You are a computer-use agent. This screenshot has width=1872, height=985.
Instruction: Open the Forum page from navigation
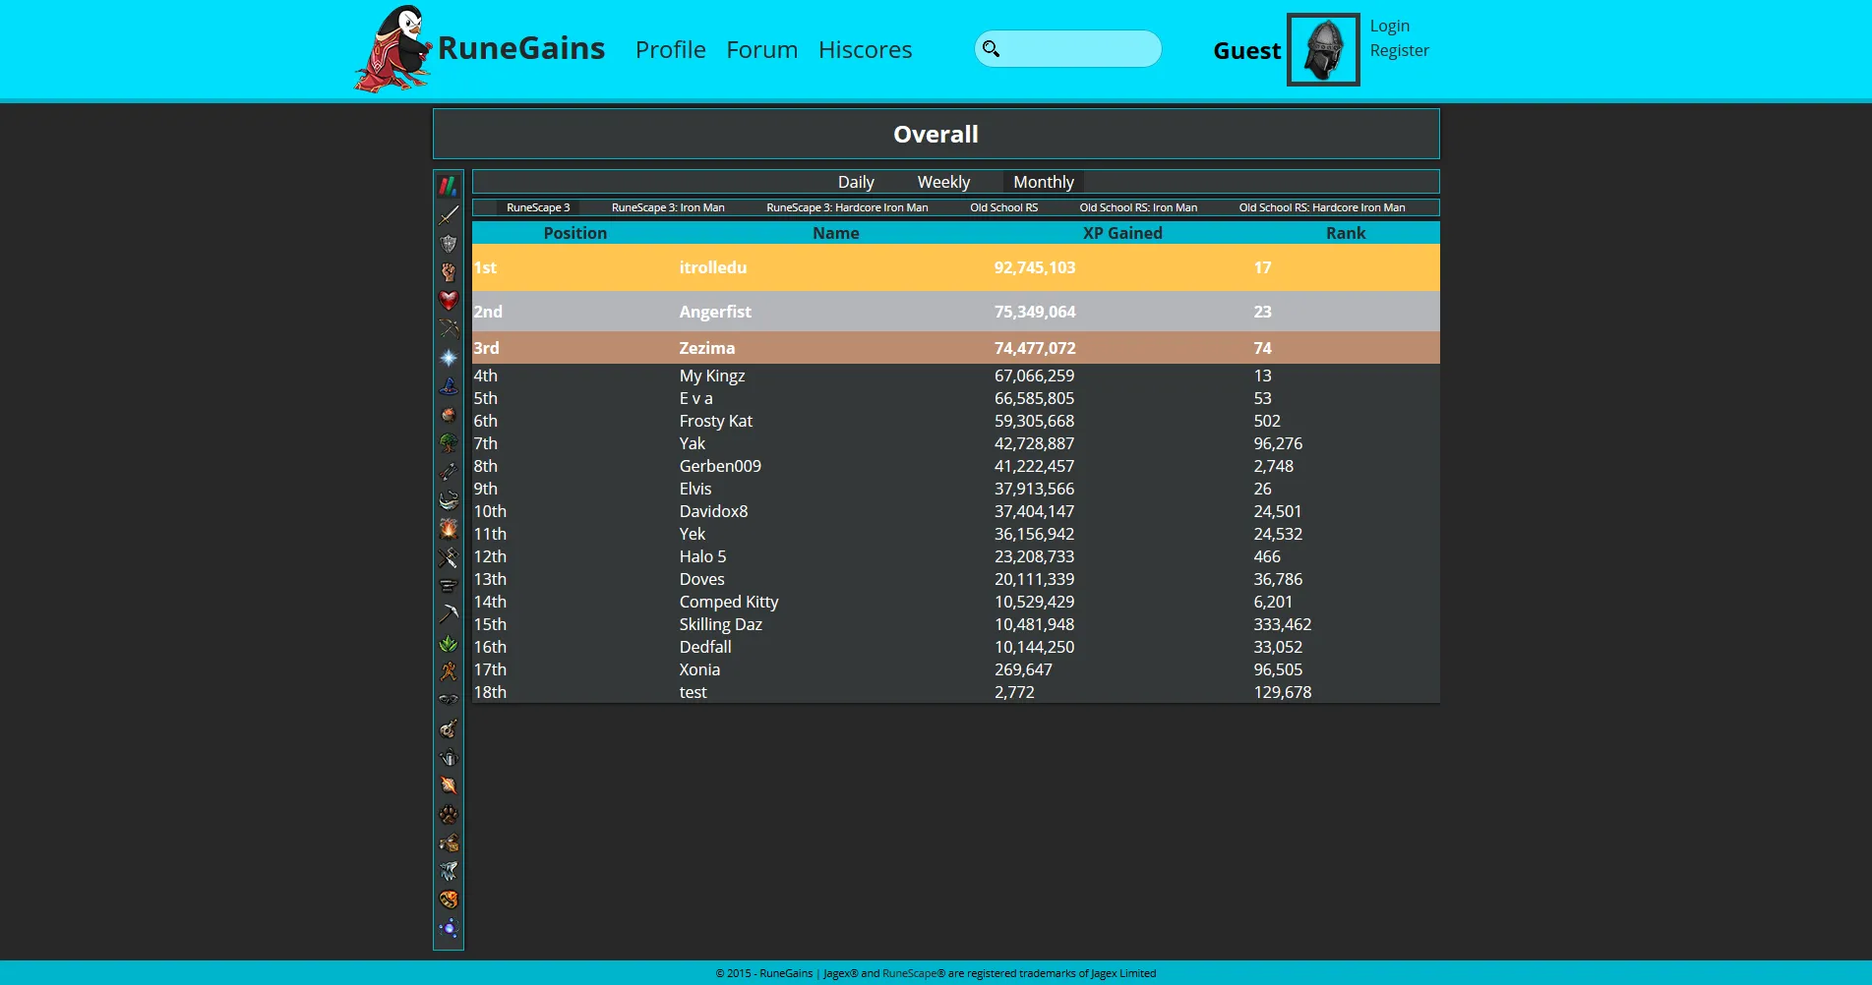point(761,50)
